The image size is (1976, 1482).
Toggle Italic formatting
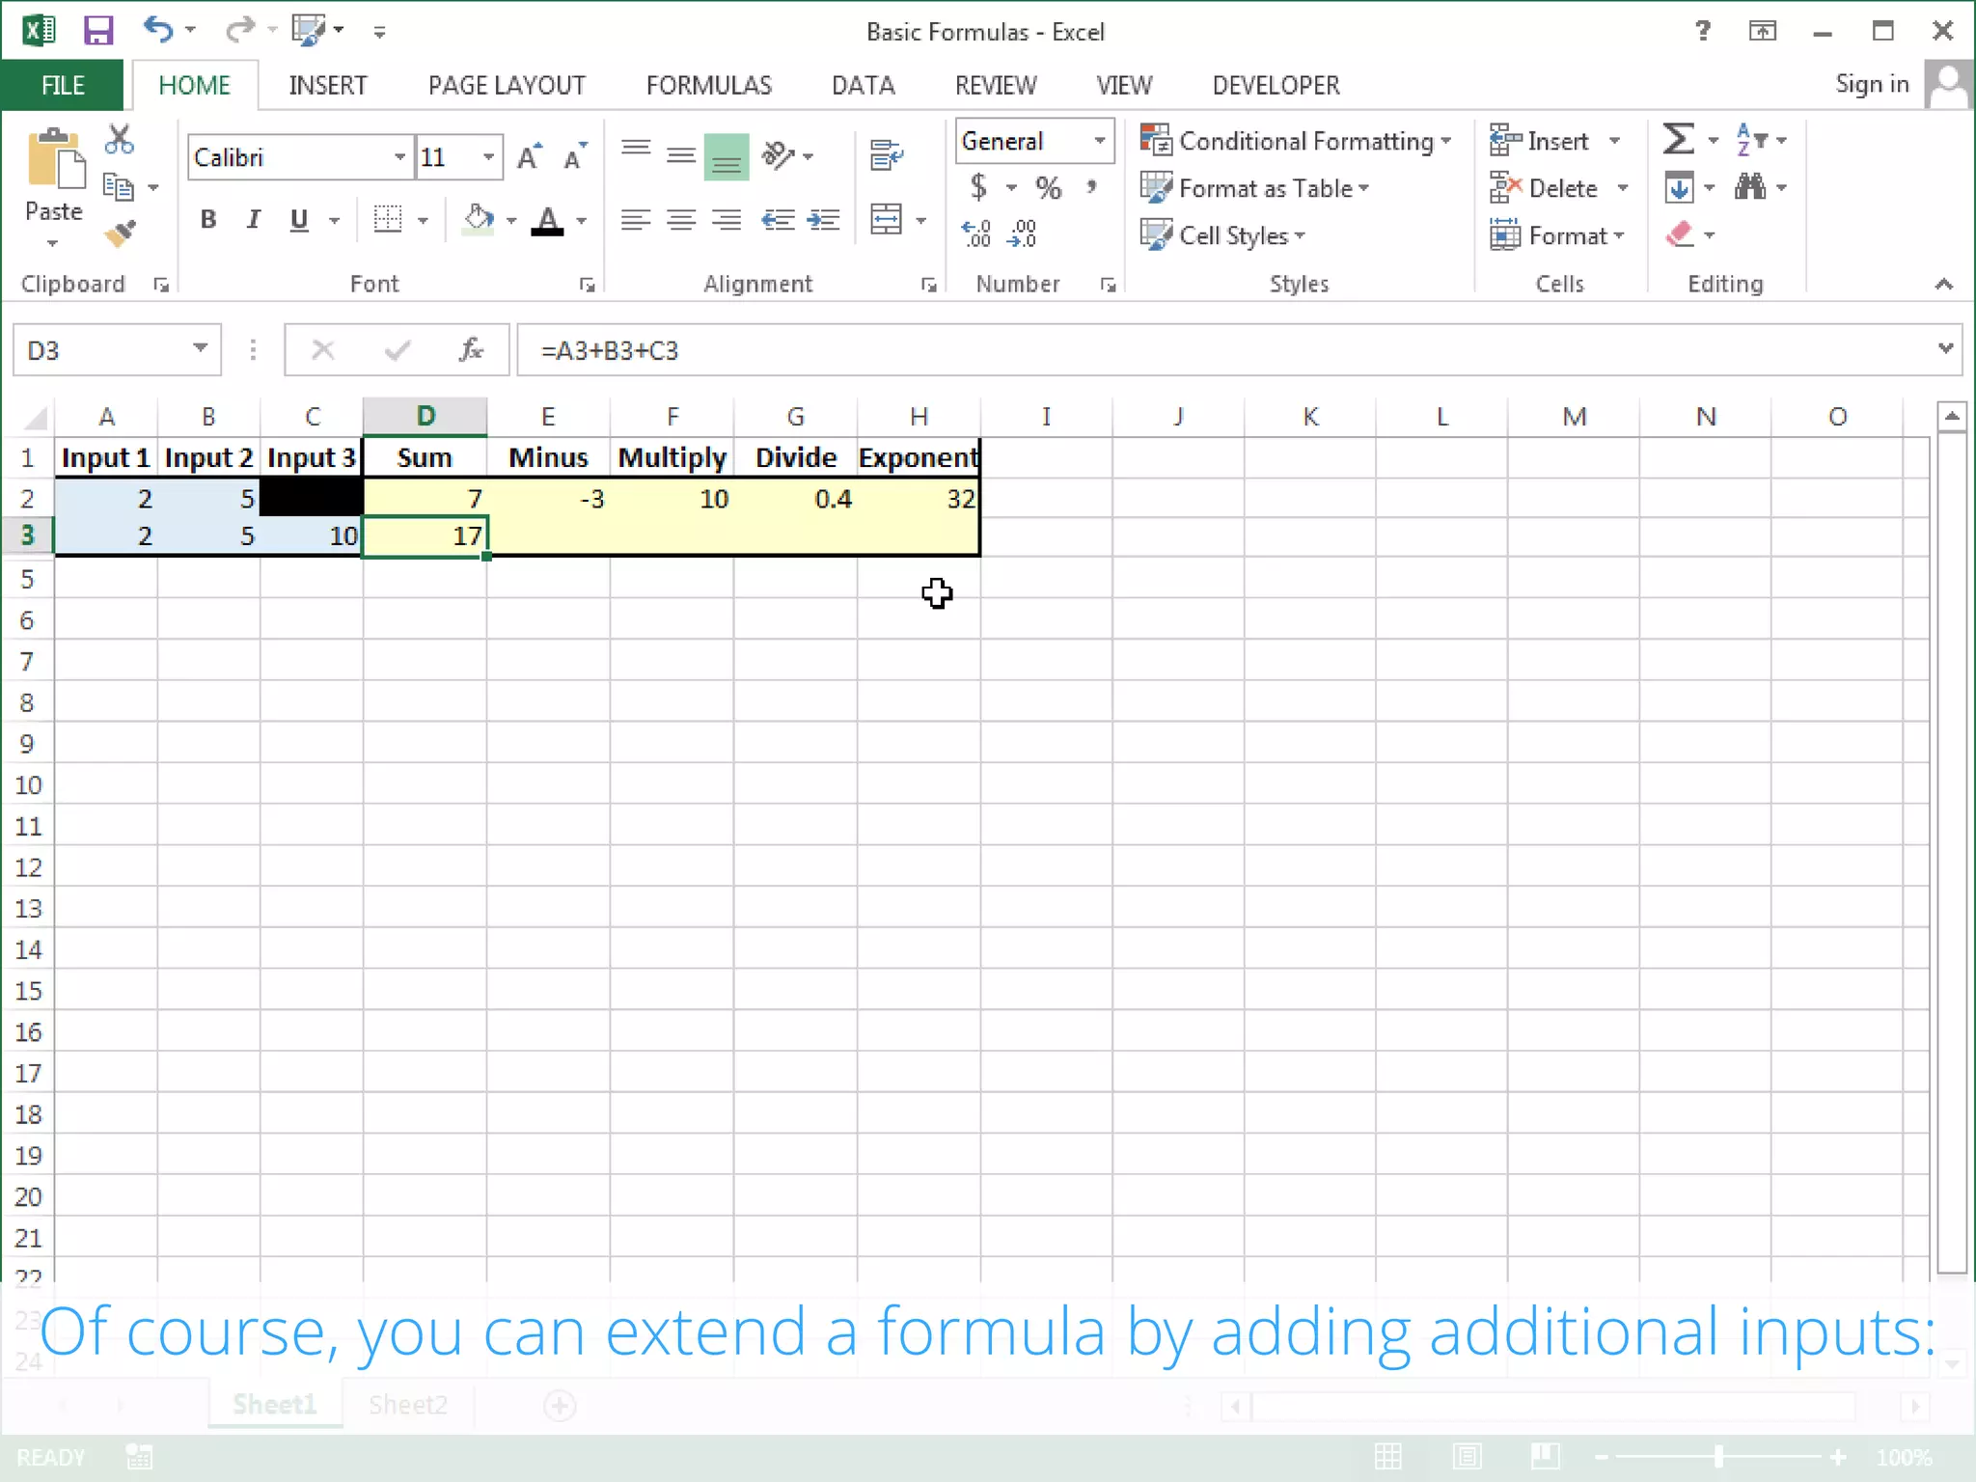[254, 220]
